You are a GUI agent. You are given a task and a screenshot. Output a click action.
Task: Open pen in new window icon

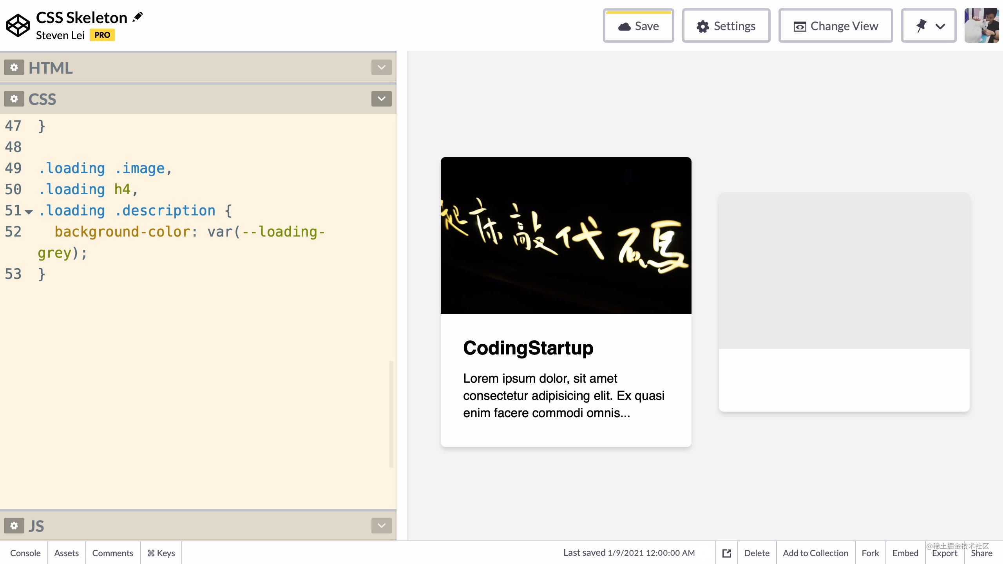click(727, 553)
